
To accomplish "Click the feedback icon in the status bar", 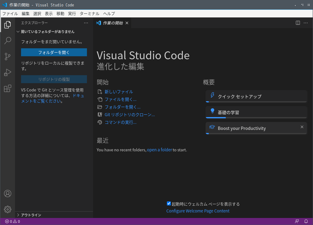I will 297,221.
